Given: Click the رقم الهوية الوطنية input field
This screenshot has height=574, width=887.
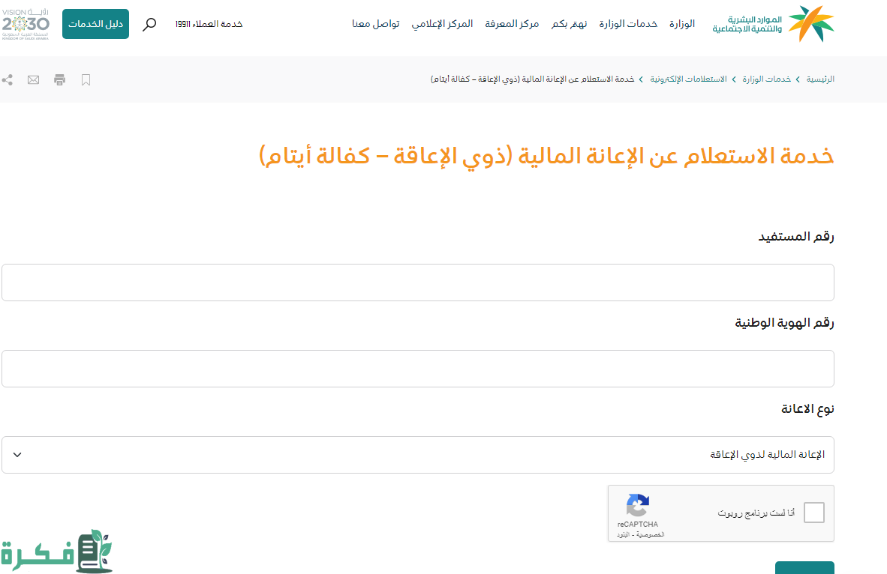Looking at the screenshot, I should click(417, 369).
